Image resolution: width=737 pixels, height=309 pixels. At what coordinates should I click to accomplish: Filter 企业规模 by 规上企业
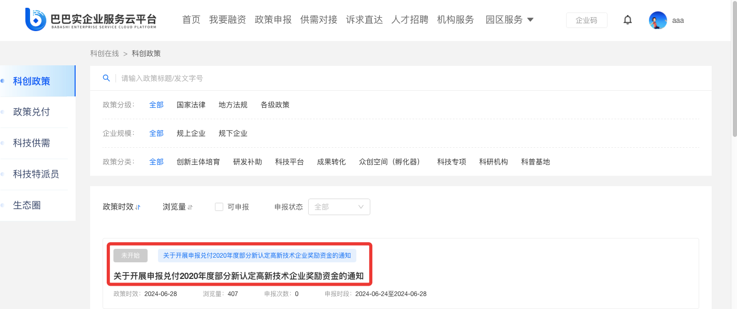pos(191,133)
